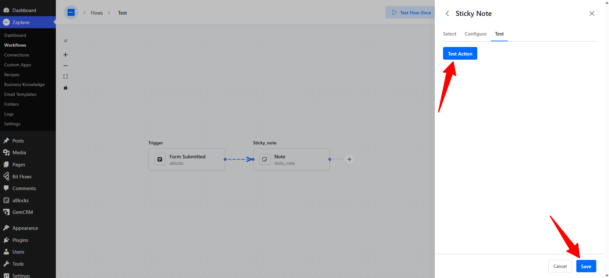The width and height of the screenshot is (609, 278).
Task: Switch to the Select tab
Action: [x=450, y=34]
